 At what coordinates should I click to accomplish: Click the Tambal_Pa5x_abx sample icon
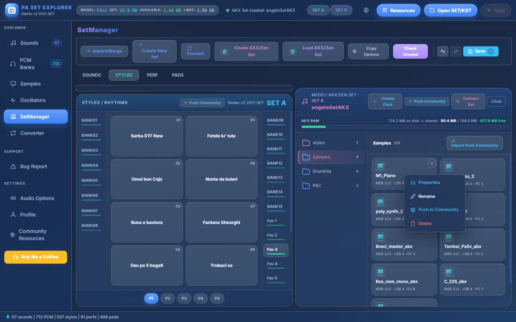449,237
